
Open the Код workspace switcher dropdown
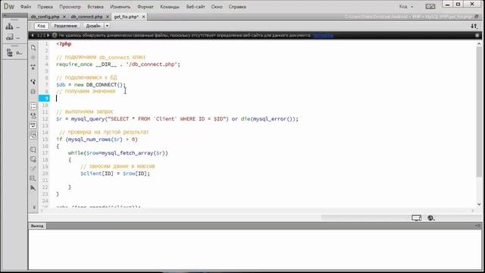coord(406,7)
